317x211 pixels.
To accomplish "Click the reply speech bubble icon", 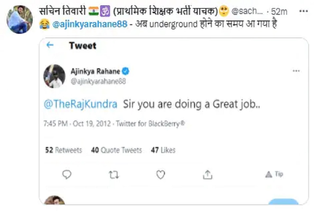I will (67, 174).
